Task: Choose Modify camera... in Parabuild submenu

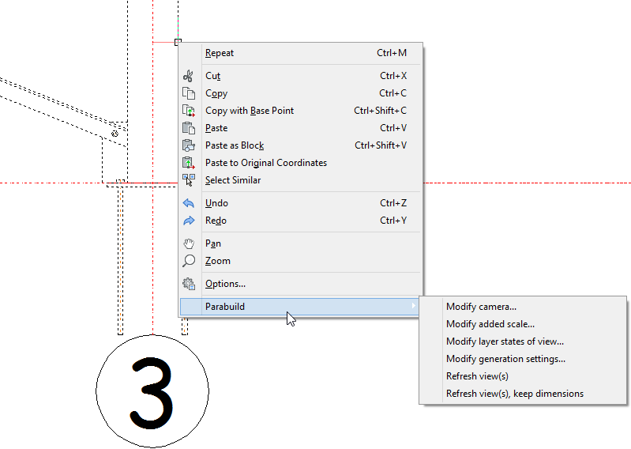Action: [x=523, y=307]
